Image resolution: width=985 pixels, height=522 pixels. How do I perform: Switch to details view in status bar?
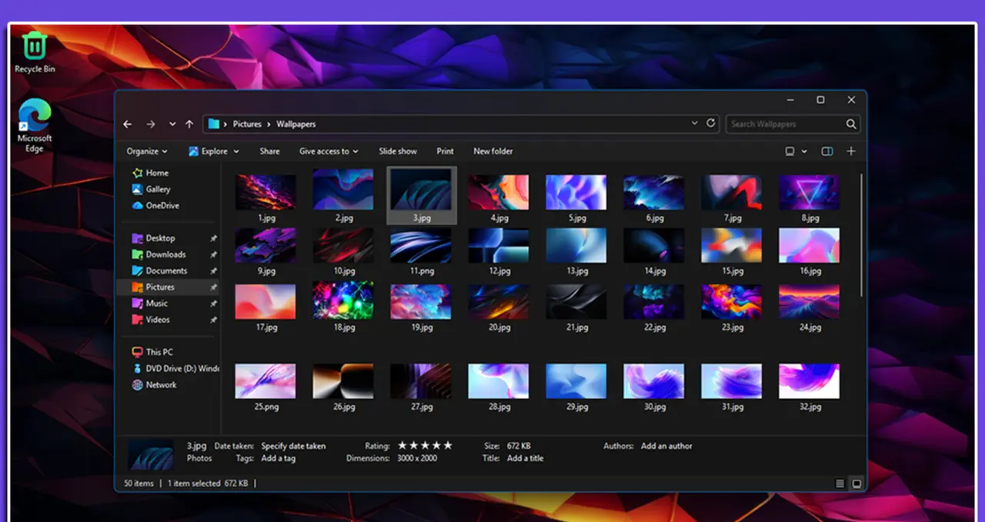840,484
